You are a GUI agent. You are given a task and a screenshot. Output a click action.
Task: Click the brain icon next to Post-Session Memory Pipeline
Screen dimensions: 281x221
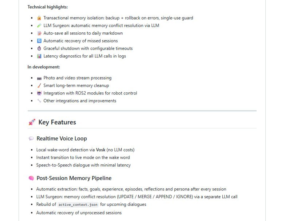coord(31,178)
